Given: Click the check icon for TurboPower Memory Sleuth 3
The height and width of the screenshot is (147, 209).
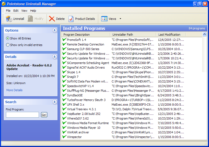Looking at the screenshot, I should pos(64,100).
